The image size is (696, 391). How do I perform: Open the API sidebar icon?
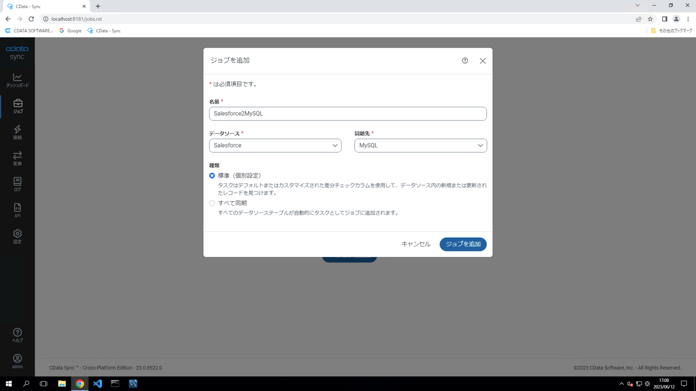click(x=17, y=210)
